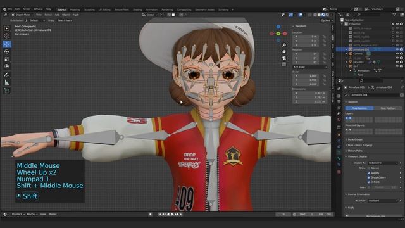Click the outliner filter funnel icon
405x228 pixels.
[x=394, y=15]
